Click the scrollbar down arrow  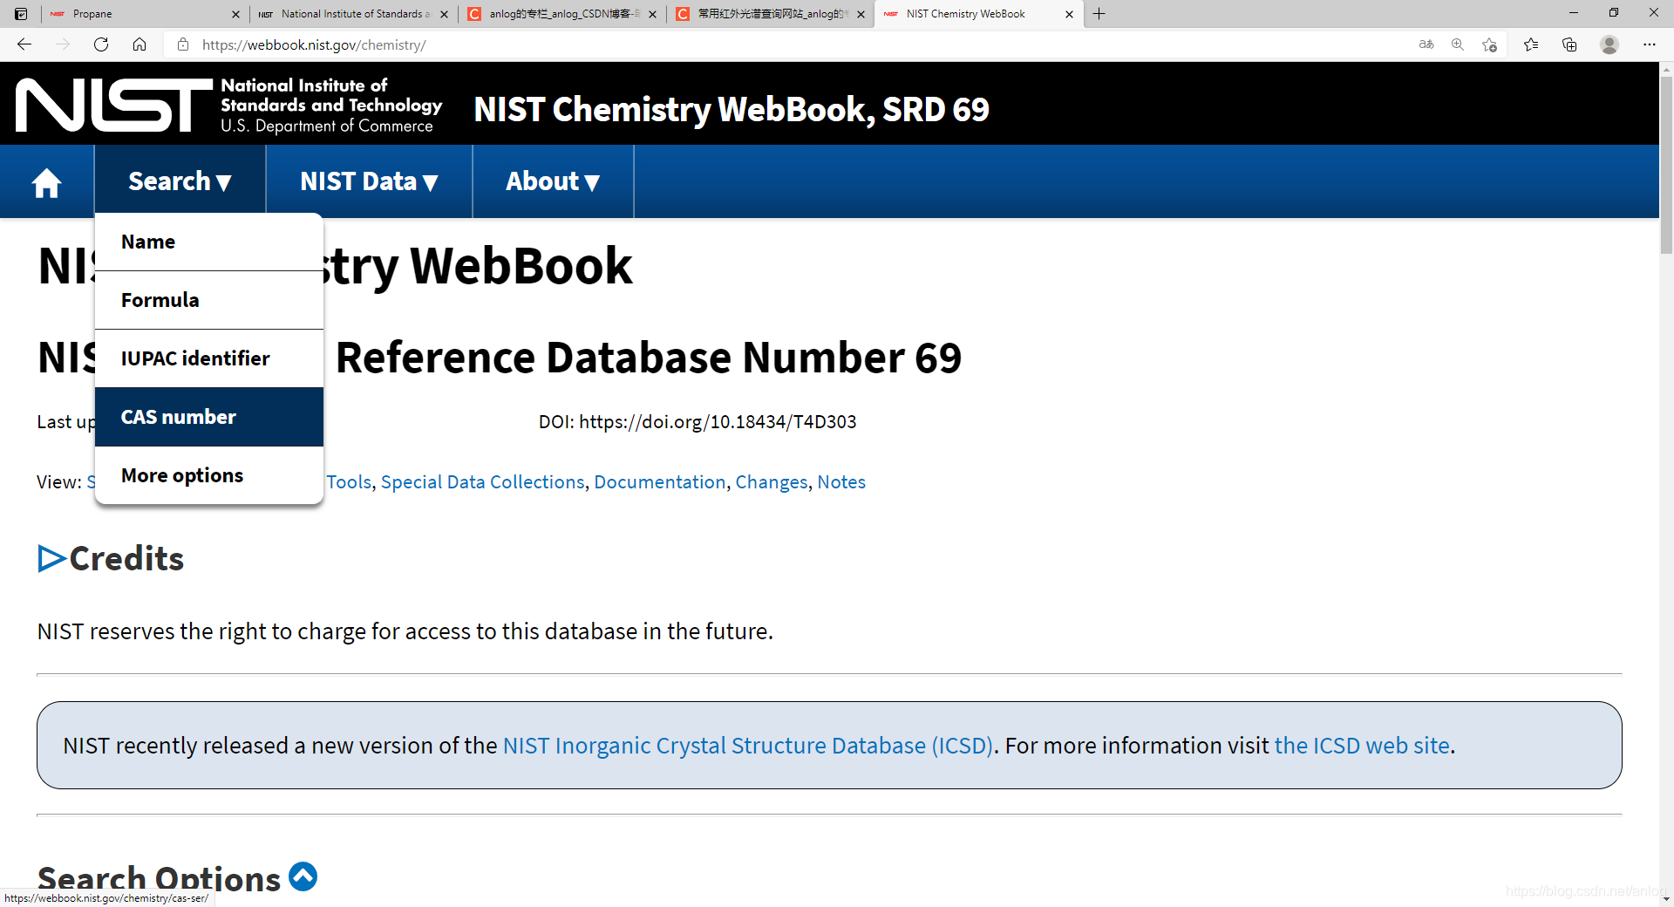[1666, 898]
